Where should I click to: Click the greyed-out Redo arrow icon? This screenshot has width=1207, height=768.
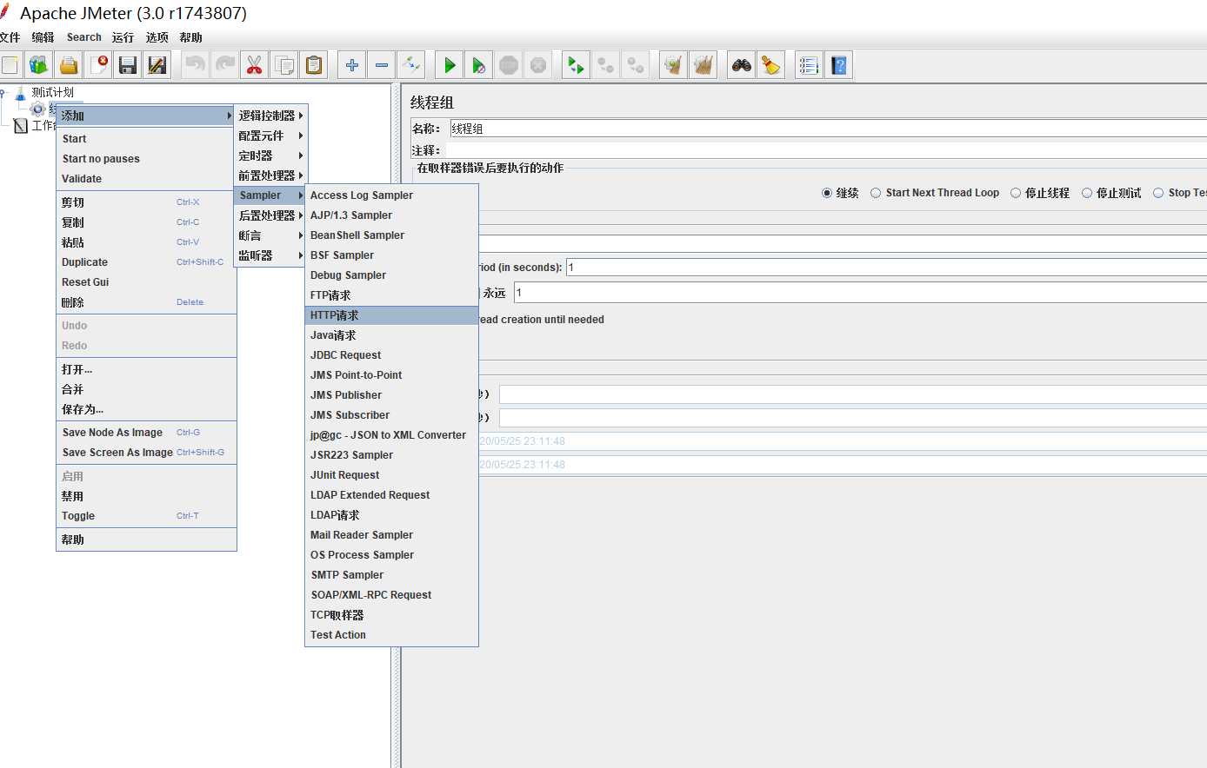point(225,65)
